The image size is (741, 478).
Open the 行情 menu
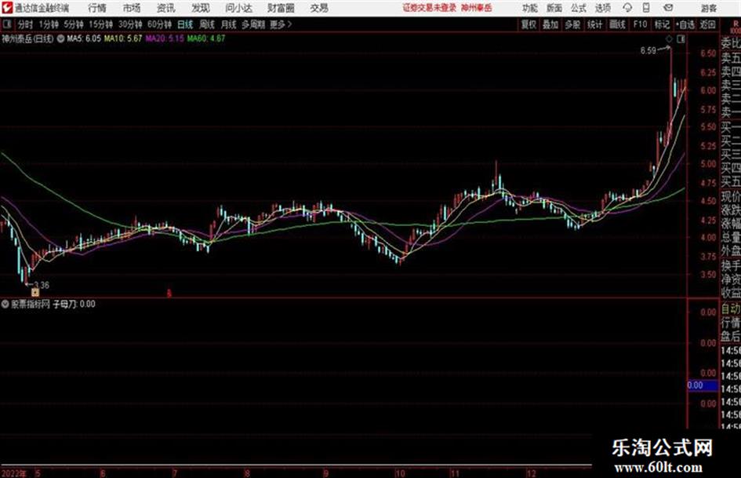click(x=97, y=8)
